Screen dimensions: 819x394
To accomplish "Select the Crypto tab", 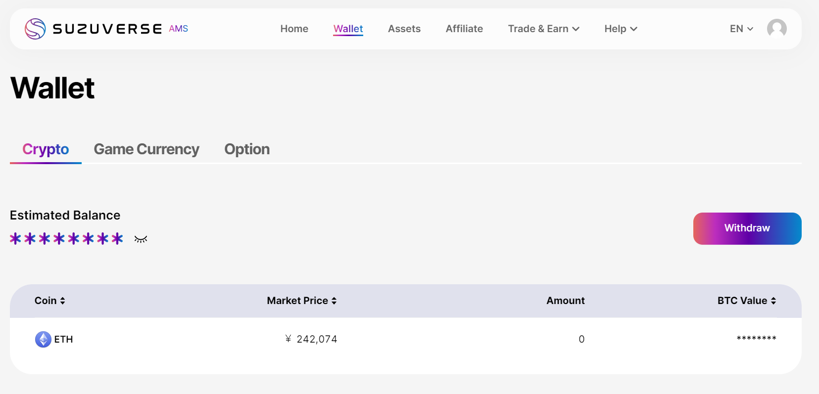I will pos(46,149).
